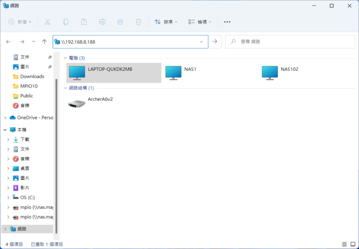Open 桌面 under 本機
359x249 pixels.
[21, 169]
